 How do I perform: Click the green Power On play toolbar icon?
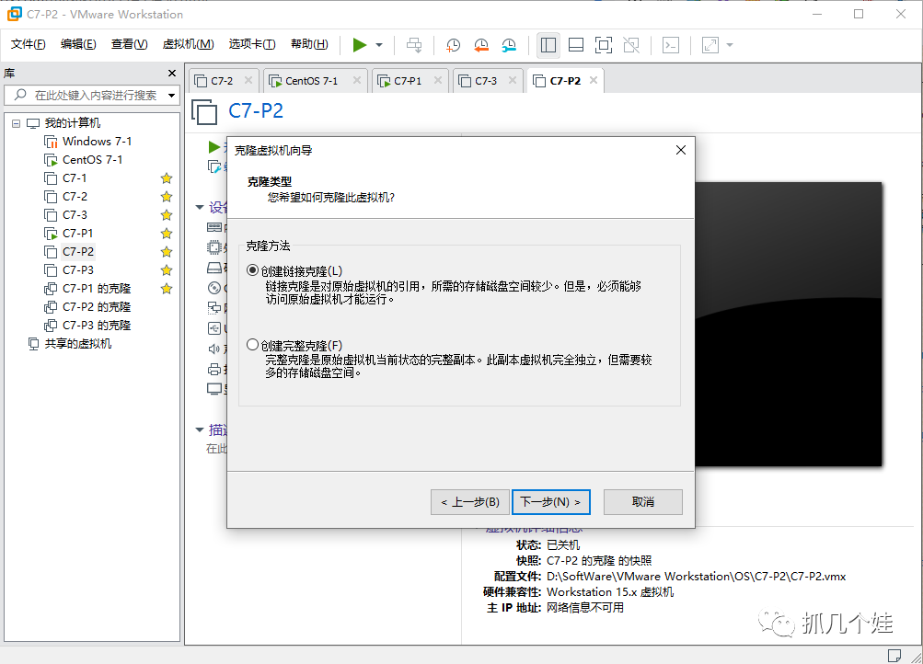(359, 45)
